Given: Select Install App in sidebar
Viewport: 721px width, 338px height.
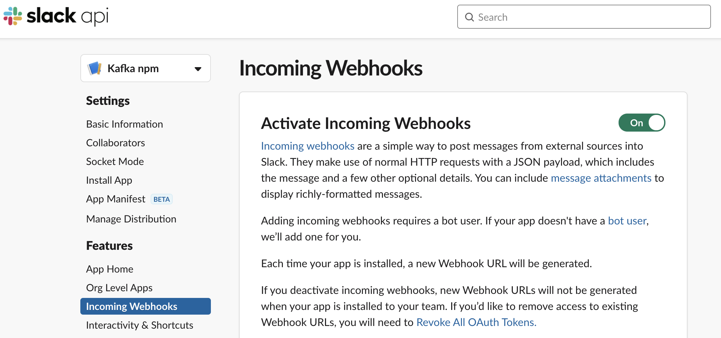Looking at the screenshot, I should [x=109, y=180].
